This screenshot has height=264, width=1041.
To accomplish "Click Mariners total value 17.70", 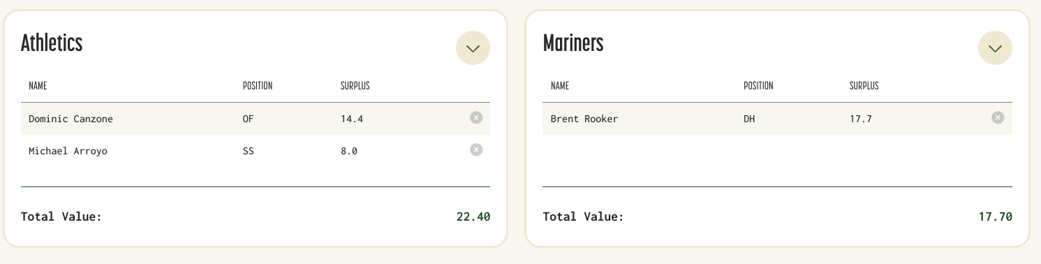I will pos(996,217).
